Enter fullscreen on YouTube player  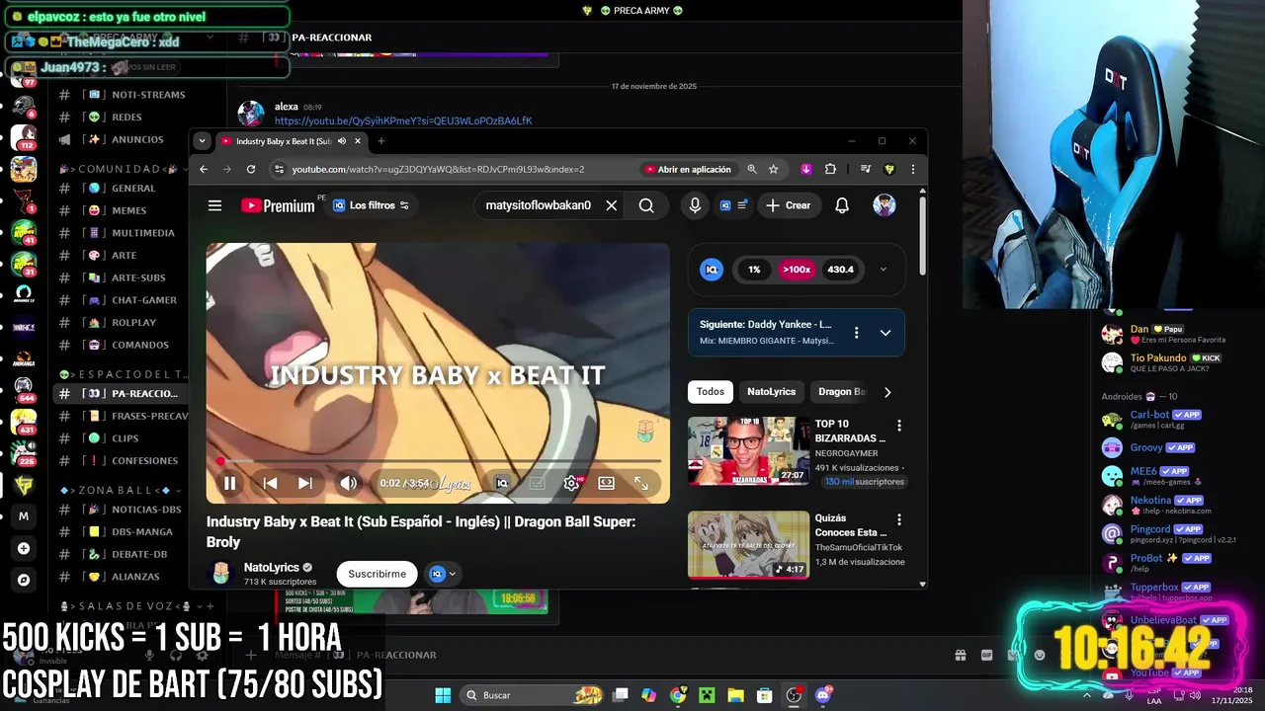coord(641,483)
